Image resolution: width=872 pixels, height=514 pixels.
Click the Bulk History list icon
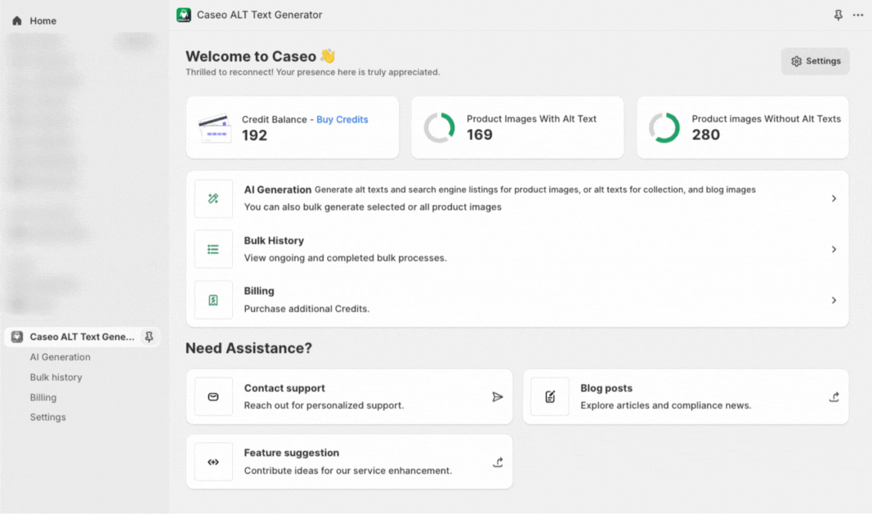[x=212, y=249]
